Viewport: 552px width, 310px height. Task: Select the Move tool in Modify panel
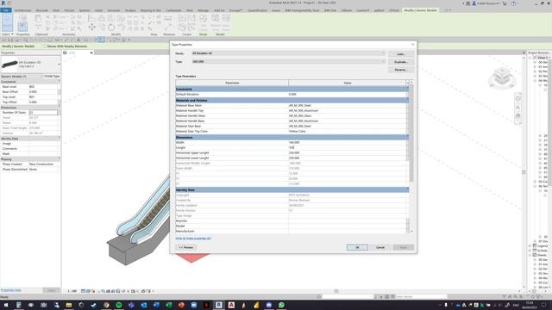coord(92,27)
